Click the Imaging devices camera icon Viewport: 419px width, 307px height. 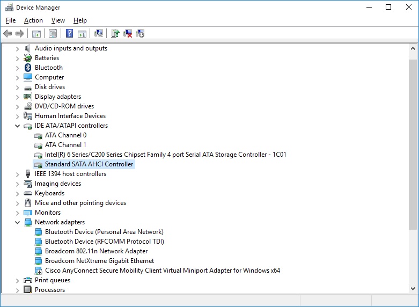pyautogui.click(x=28, y=184)
